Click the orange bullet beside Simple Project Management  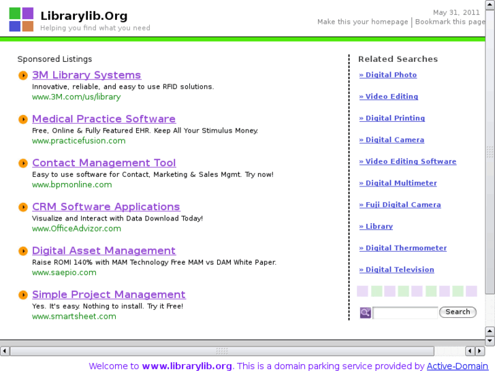pos(23,295)
